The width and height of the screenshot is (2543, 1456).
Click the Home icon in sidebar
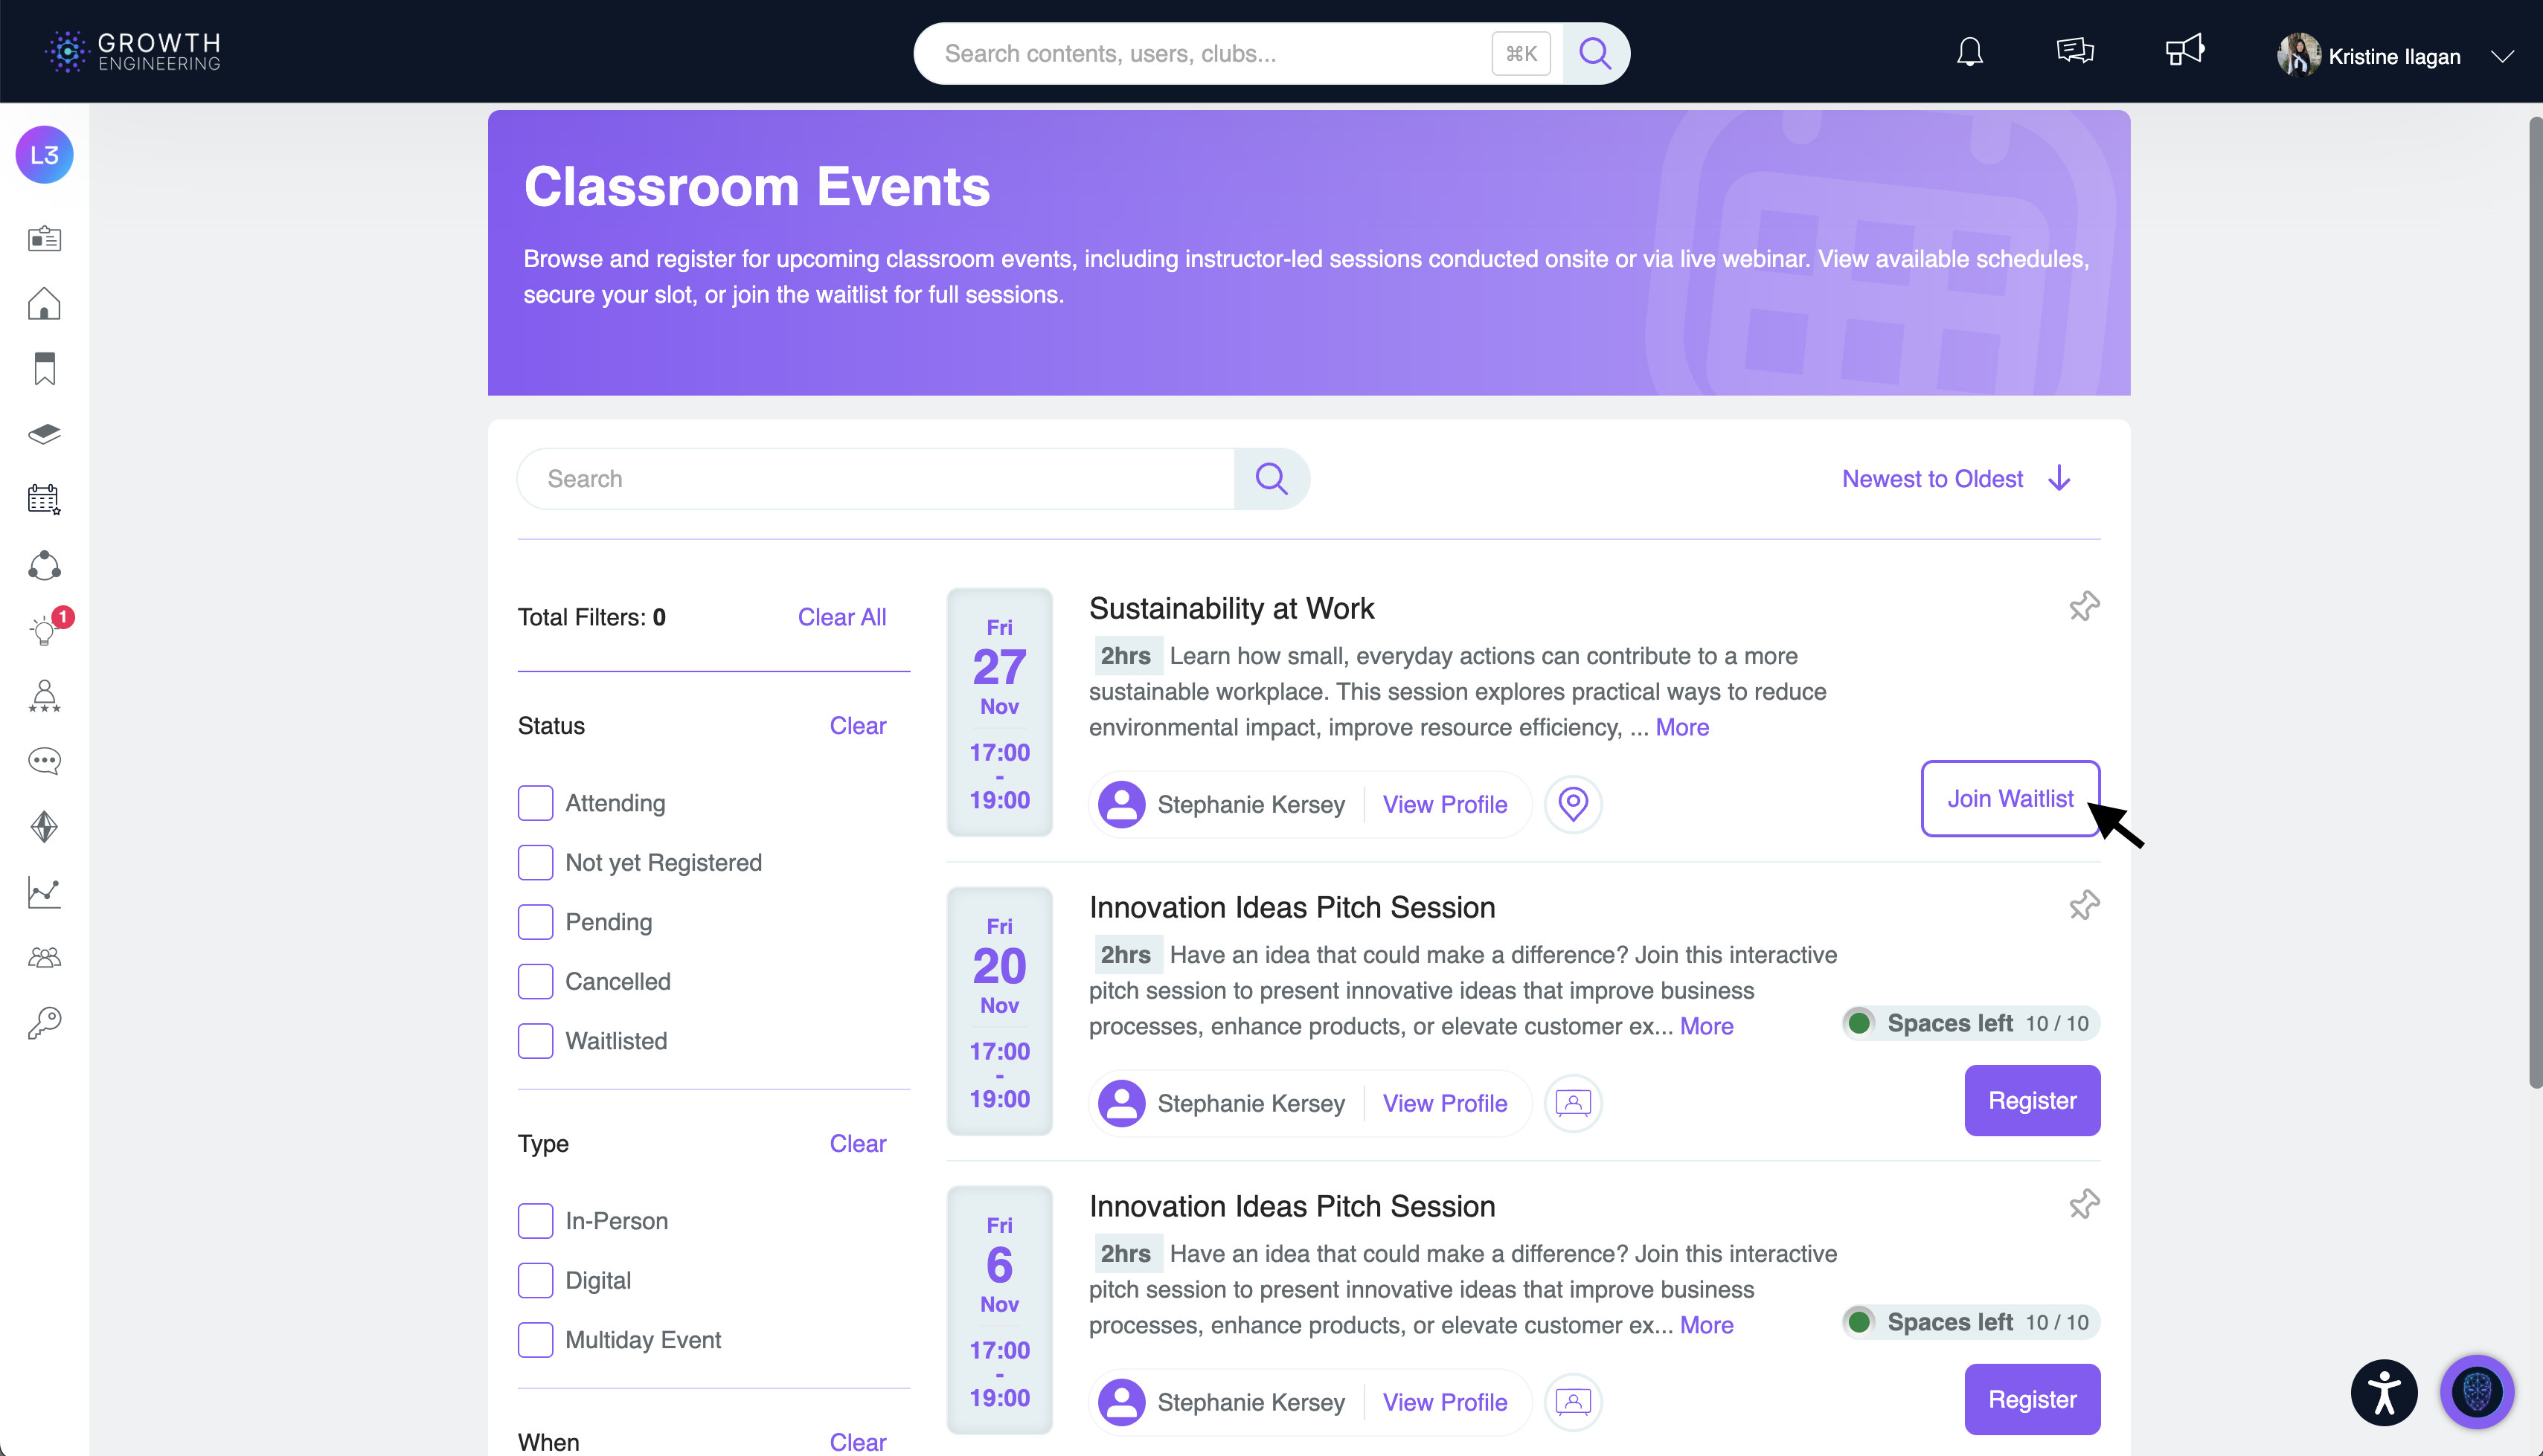[44, 304]
